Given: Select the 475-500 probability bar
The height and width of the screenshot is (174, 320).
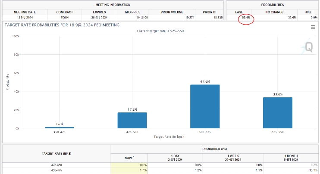Looking at the screenshot, I should click(132, 121).
